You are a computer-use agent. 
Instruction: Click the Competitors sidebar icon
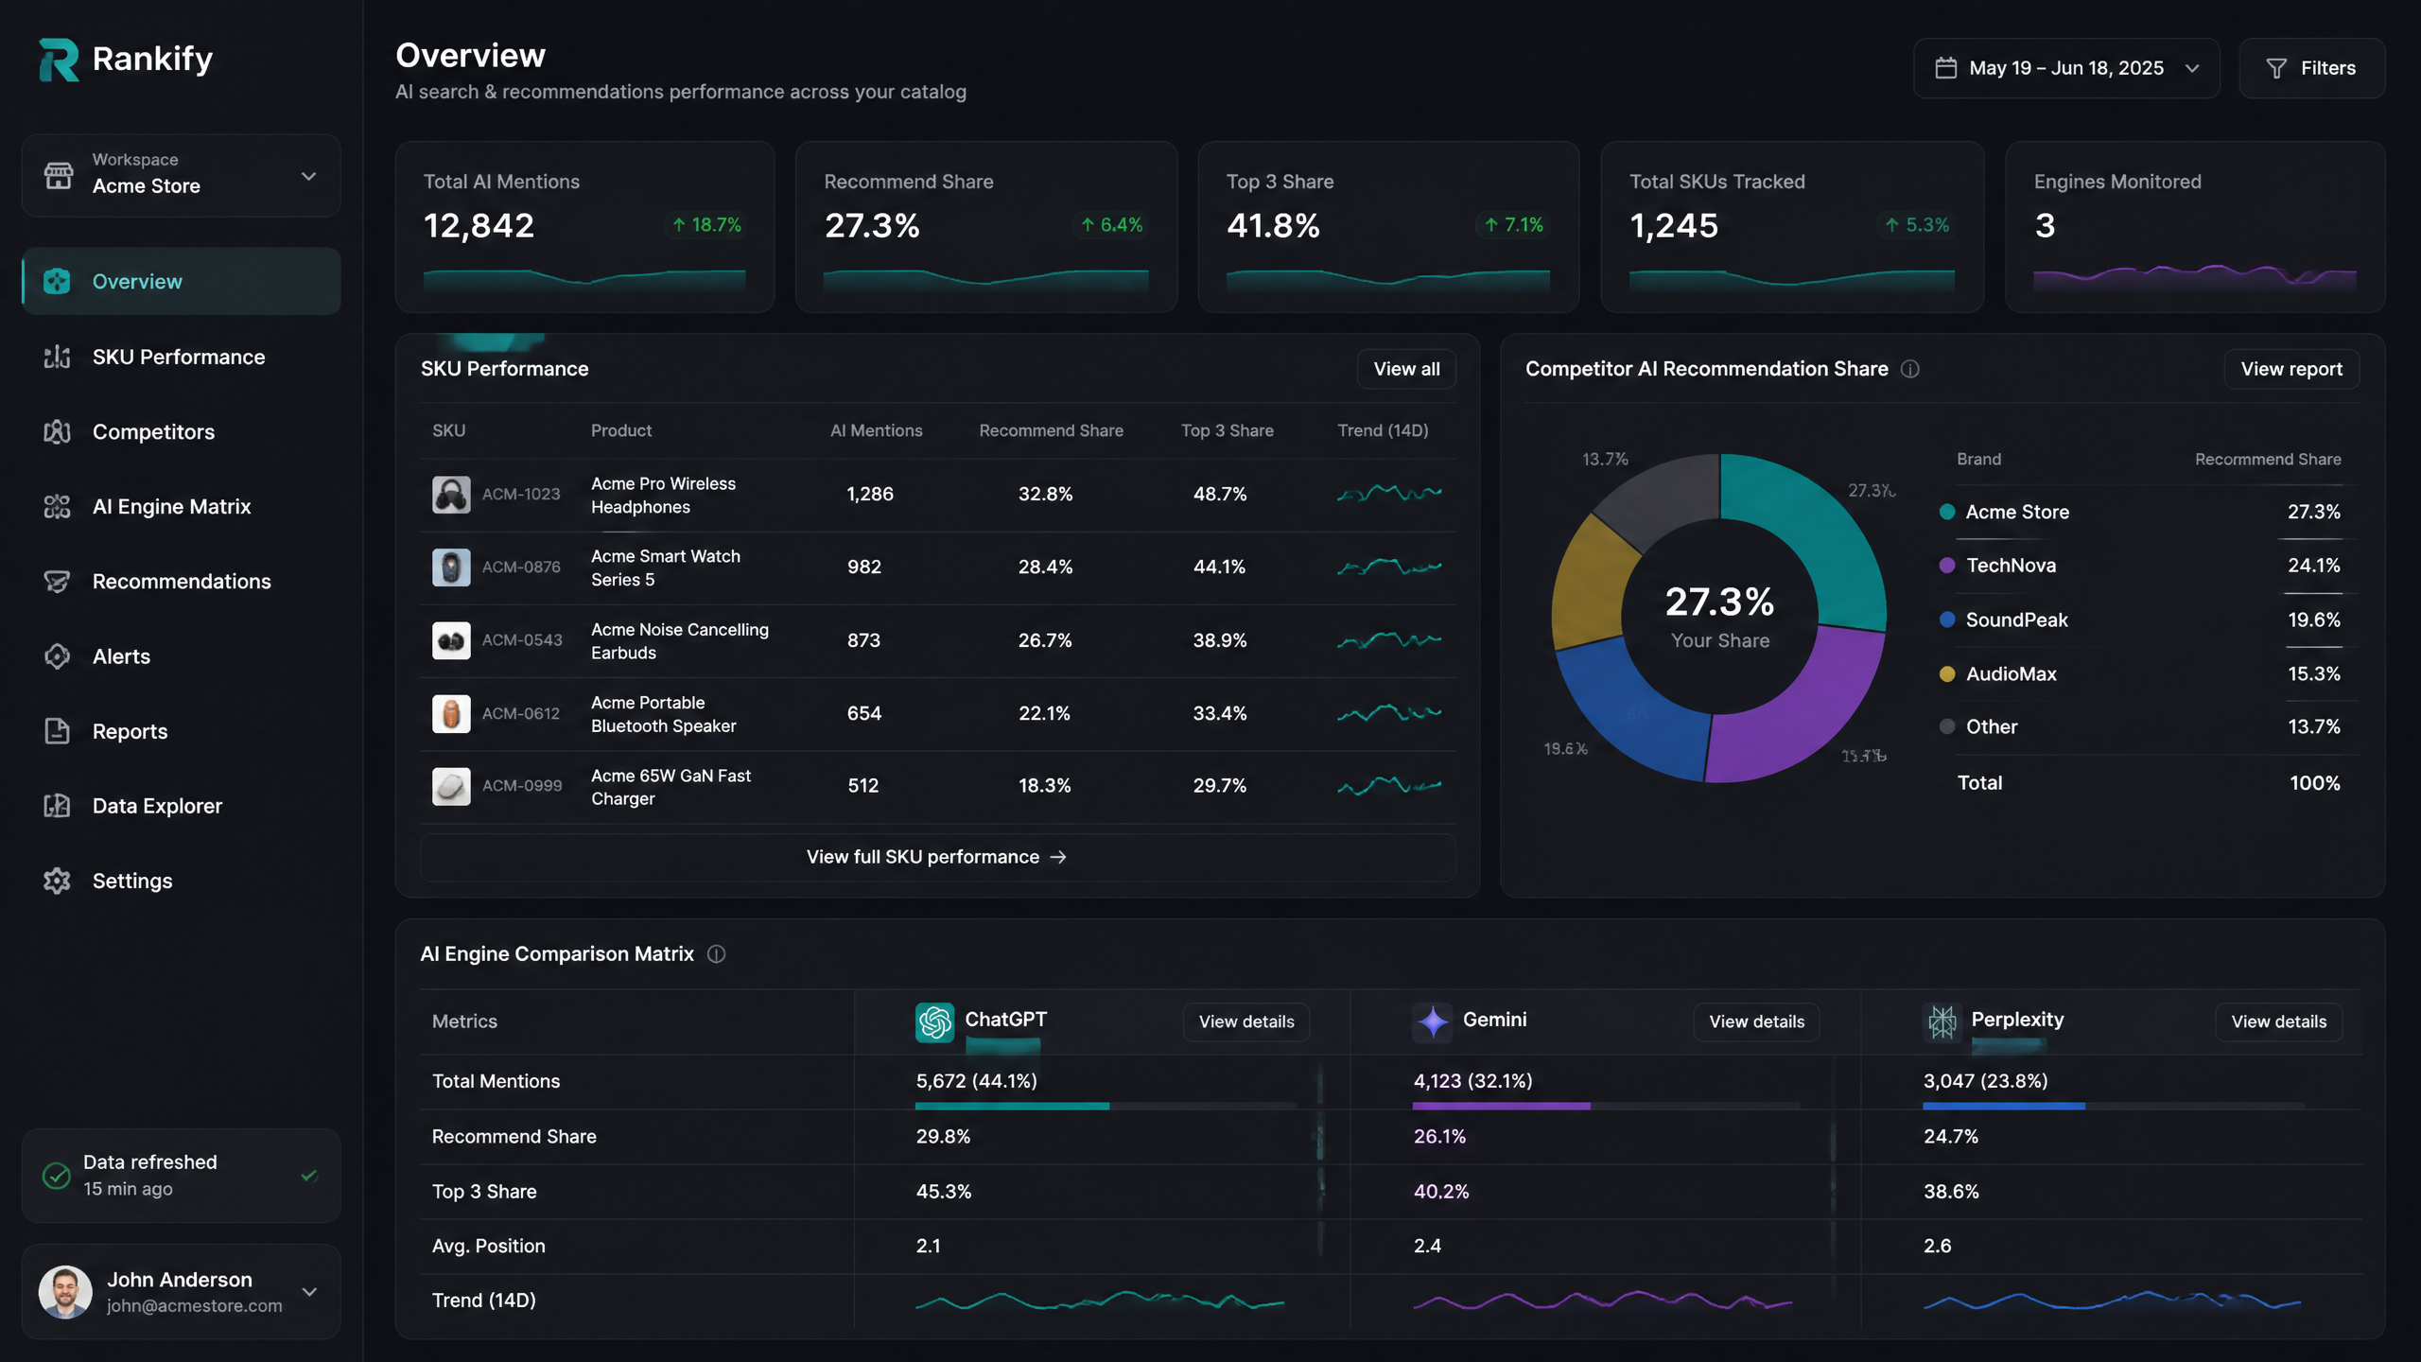(57, 431)
